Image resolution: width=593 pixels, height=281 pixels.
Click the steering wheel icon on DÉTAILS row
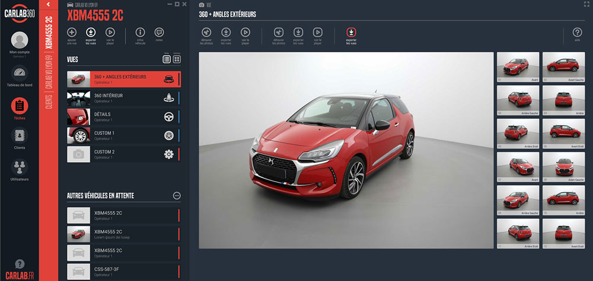click(x=168, y=117)
